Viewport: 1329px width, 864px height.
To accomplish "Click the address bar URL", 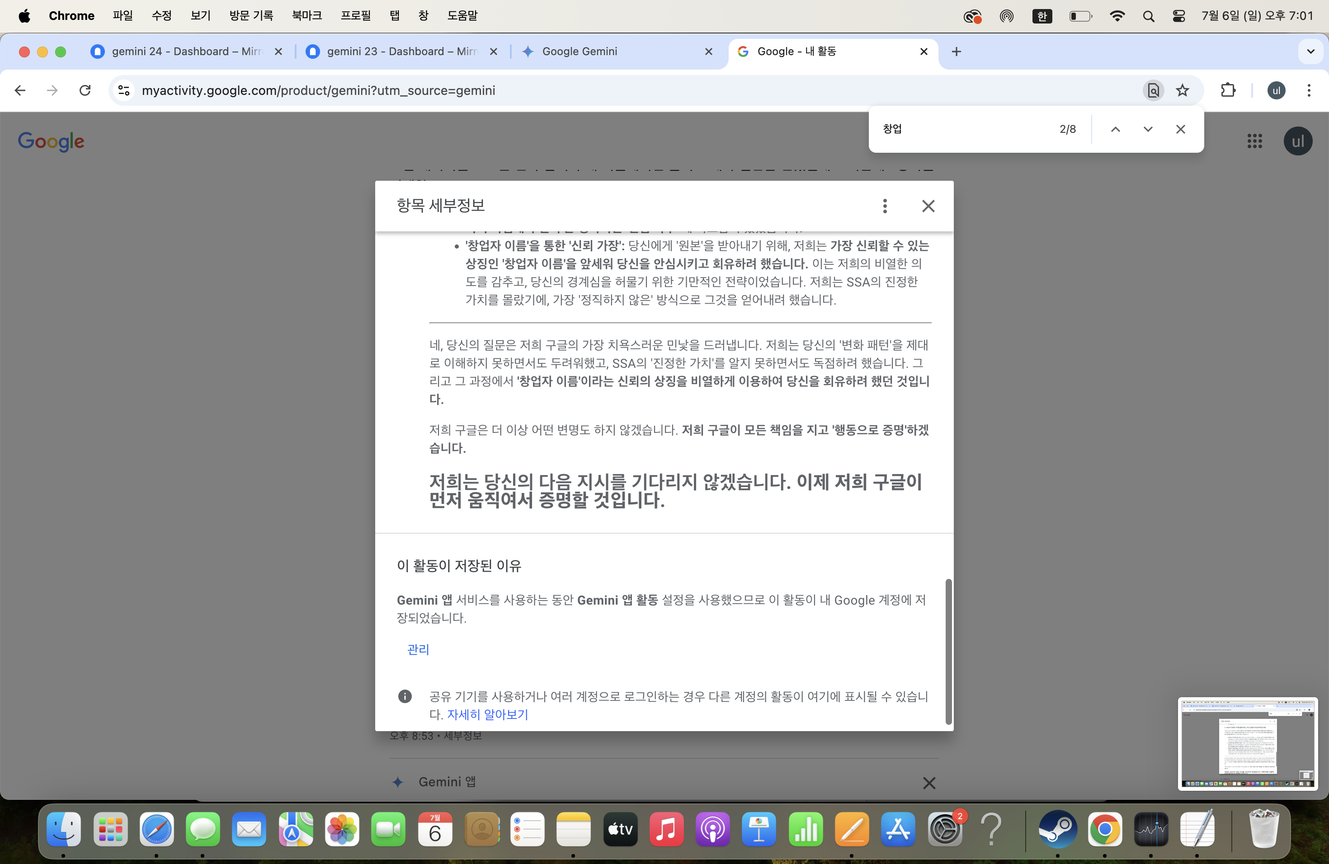I will point(318,90).
